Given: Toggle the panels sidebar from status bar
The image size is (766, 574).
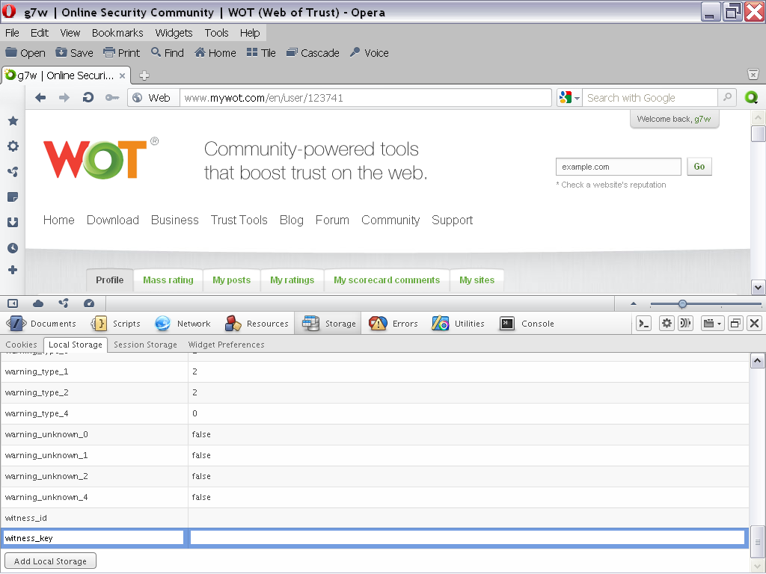Looking at the screenshot, I should 13,303.
